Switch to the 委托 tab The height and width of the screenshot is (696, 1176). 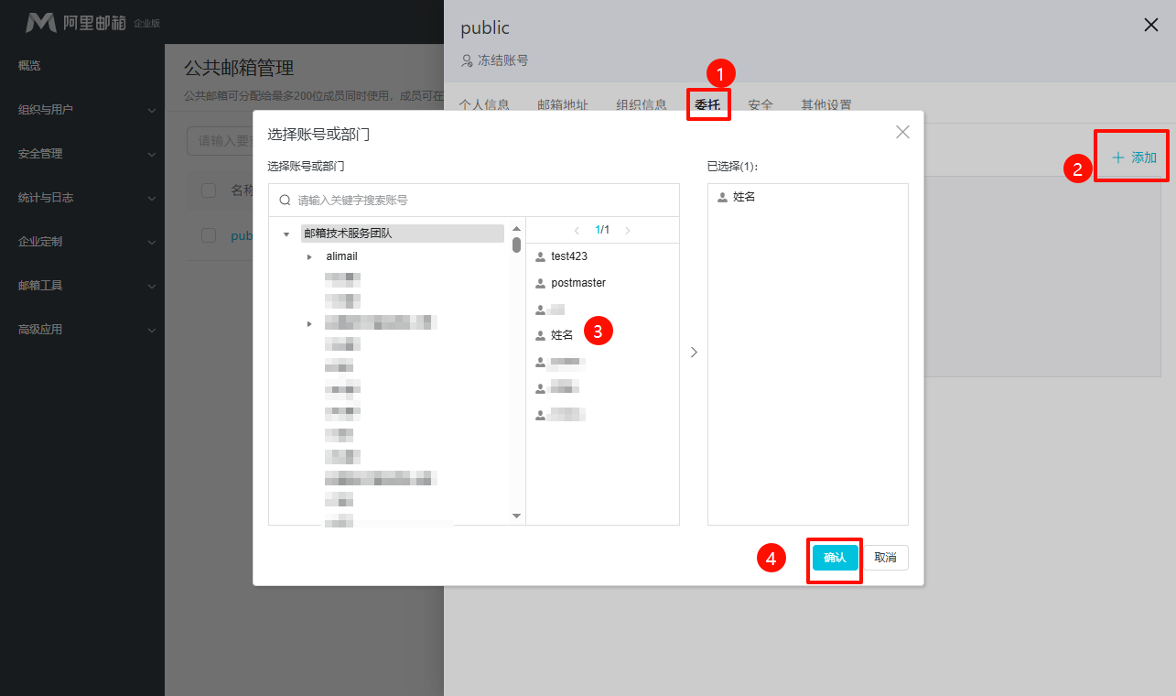pyautogui.click(x=707, y=104)
